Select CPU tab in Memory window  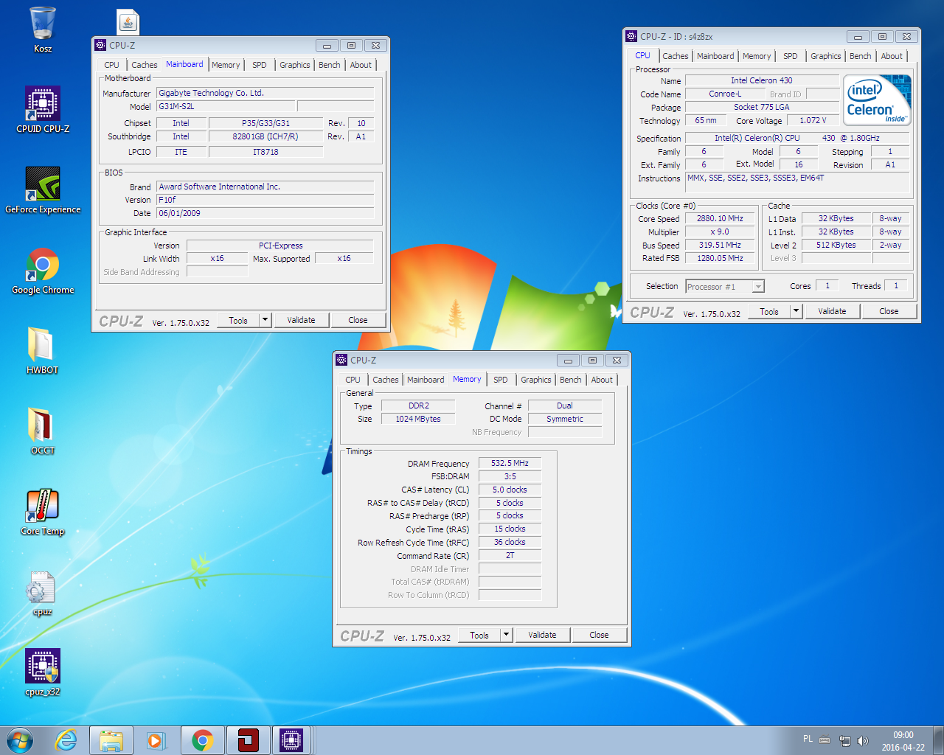[x=353, y=380]
